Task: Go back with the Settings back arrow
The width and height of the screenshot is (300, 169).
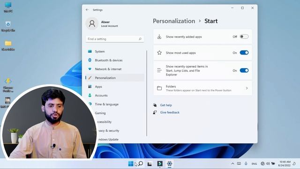Action: (x=87, y=10)
